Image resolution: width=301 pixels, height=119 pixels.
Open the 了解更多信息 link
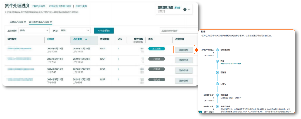[38, 6]
